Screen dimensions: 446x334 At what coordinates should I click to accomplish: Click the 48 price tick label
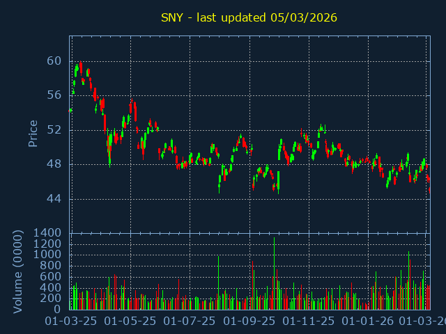click(x=54, y=164)
